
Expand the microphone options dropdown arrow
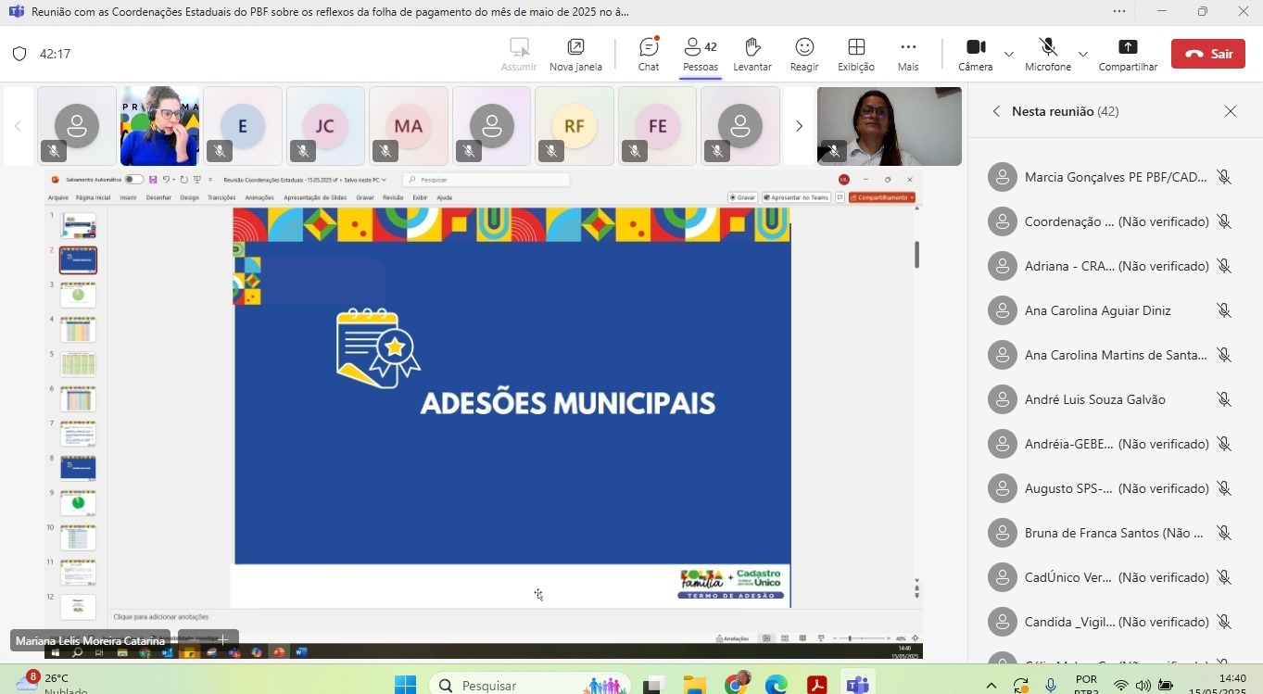coord(1082,54)
